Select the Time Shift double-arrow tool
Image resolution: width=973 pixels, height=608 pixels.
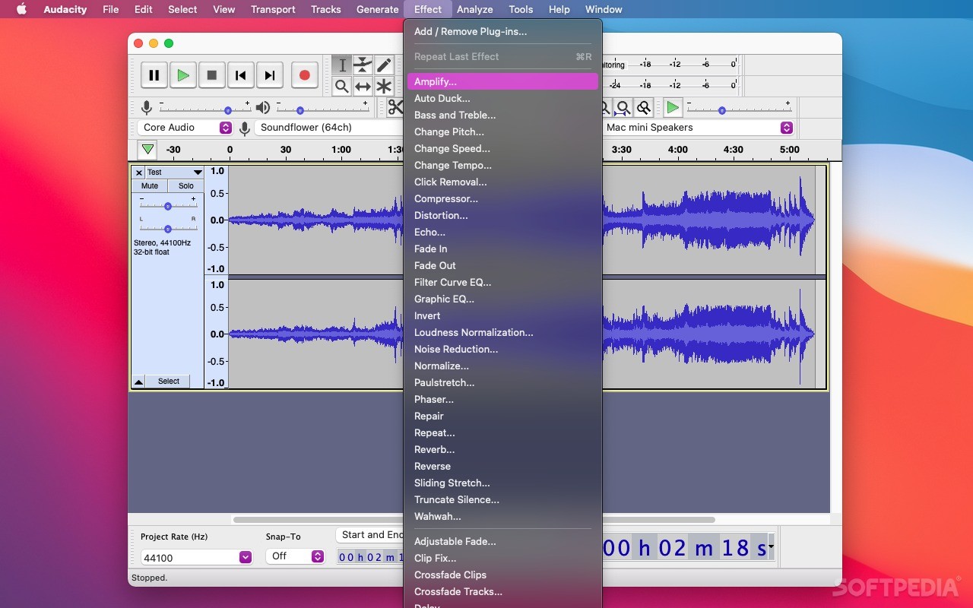[363, 86]
